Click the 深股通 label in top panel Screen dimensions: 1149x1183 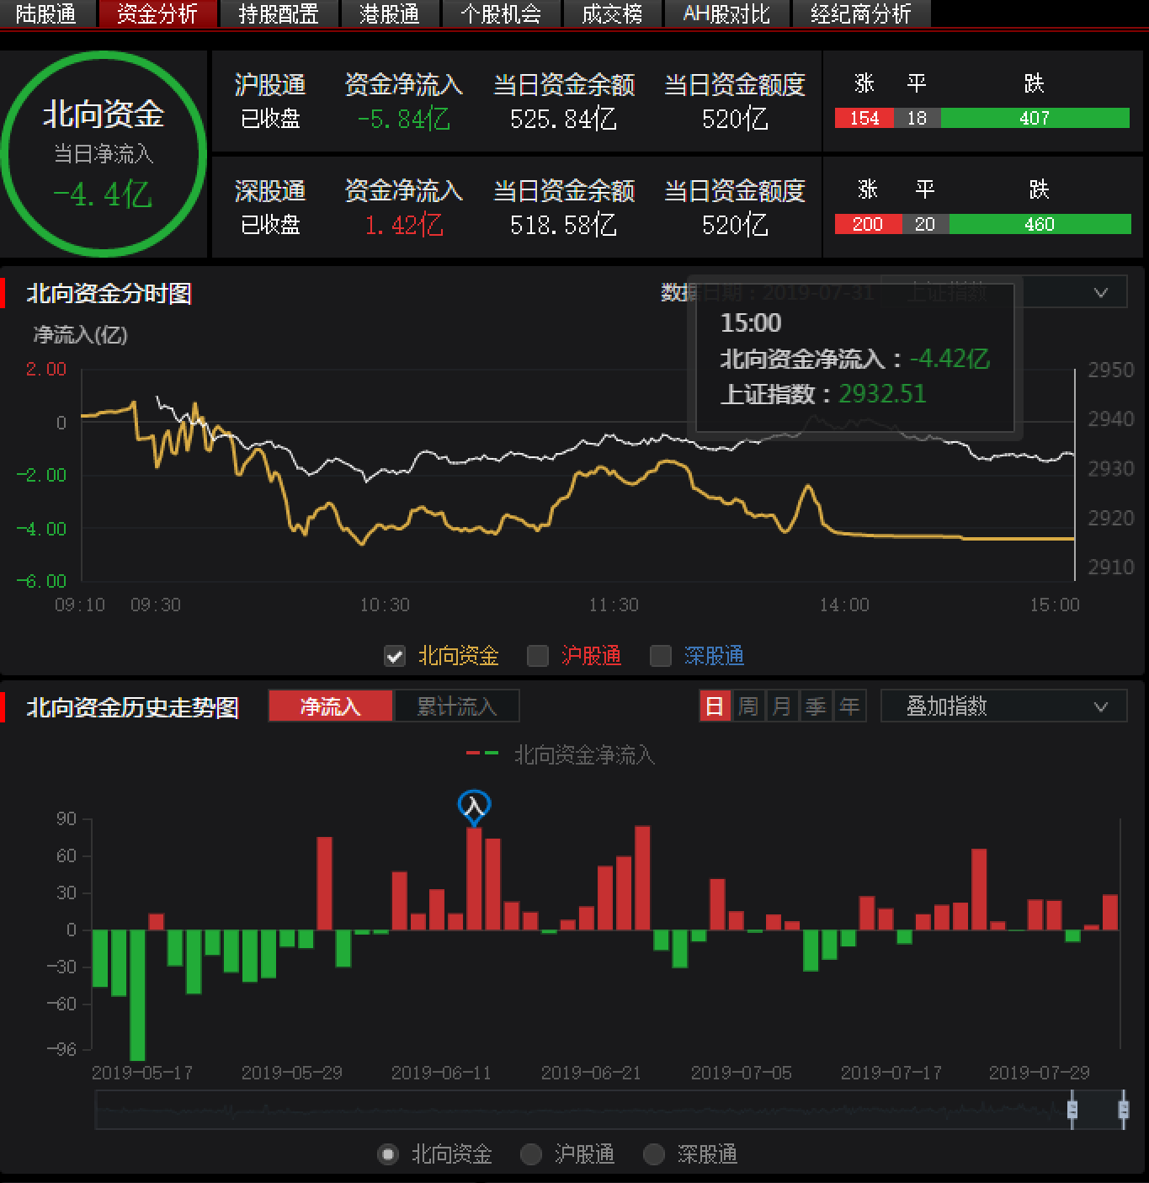click(270, 191)
